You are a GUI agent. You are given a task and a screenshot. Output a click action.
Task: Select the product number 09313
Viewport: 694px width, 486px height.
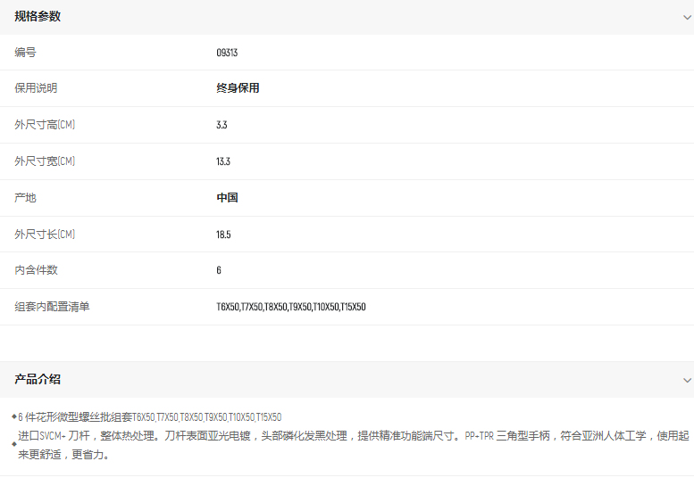pos(227,53)
